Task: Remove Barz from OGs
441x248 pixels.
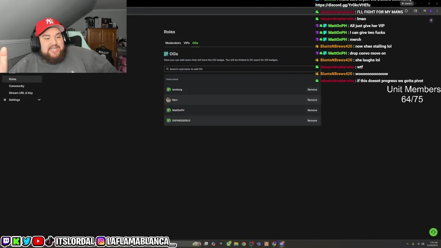Action: pos(312,100)
